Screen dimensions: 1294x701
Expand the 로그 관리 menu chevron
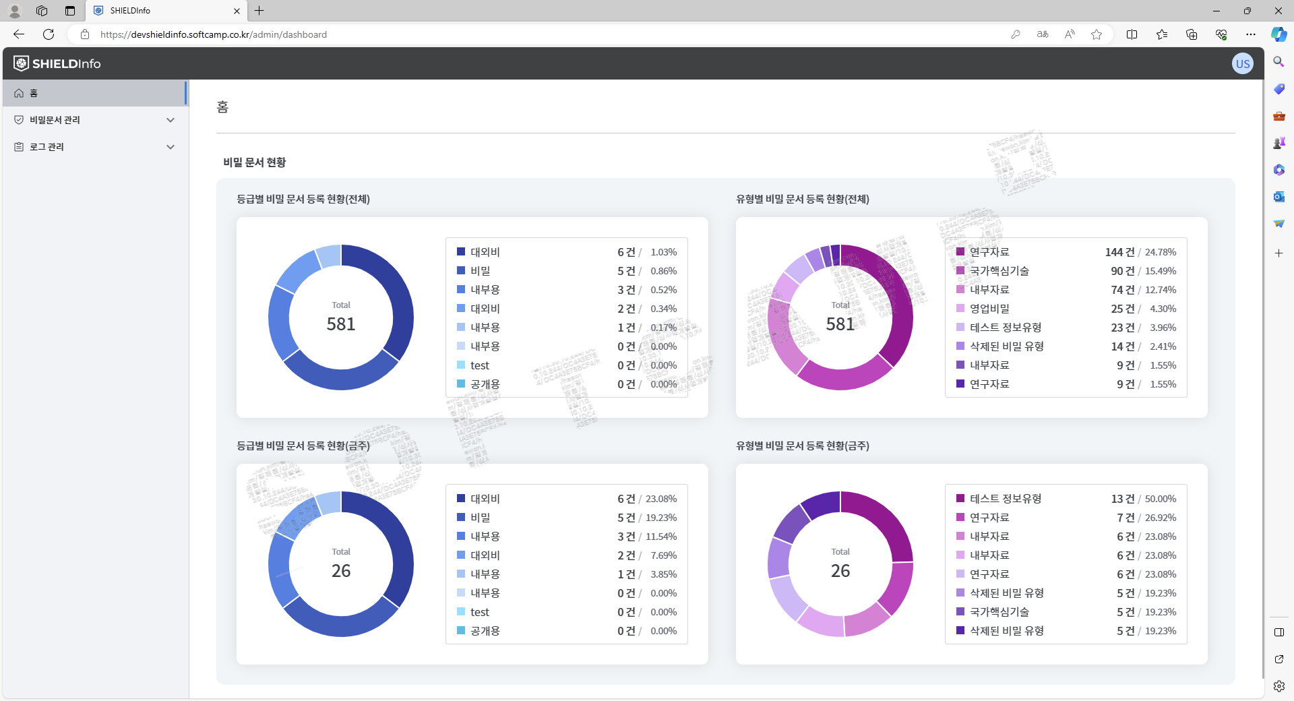coord(171,147)
